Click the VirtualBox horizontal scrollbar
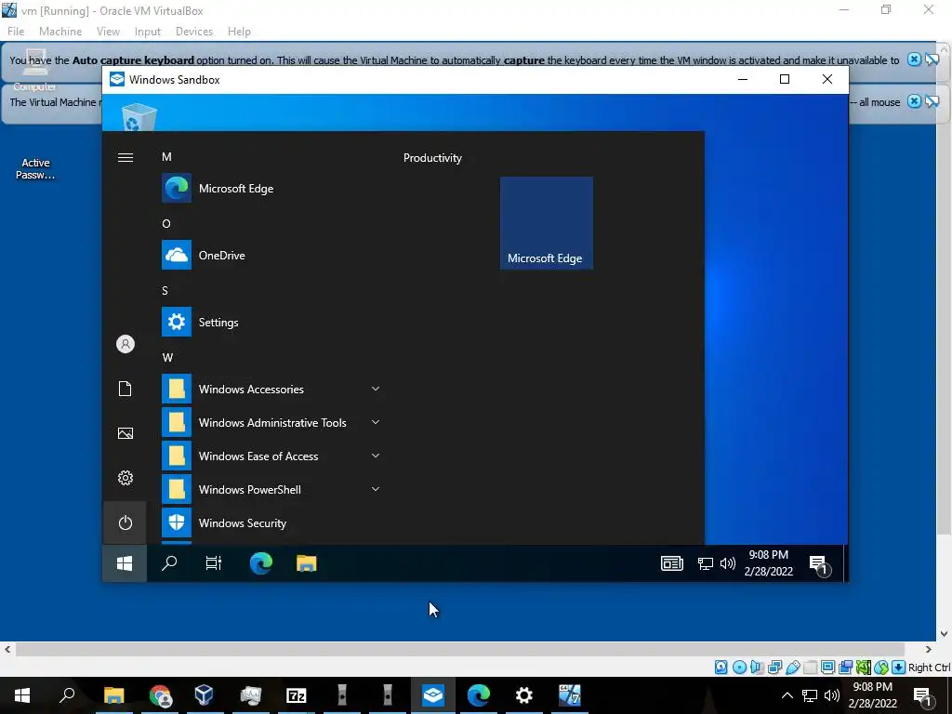952x714 pixels. tap(460, 649)
